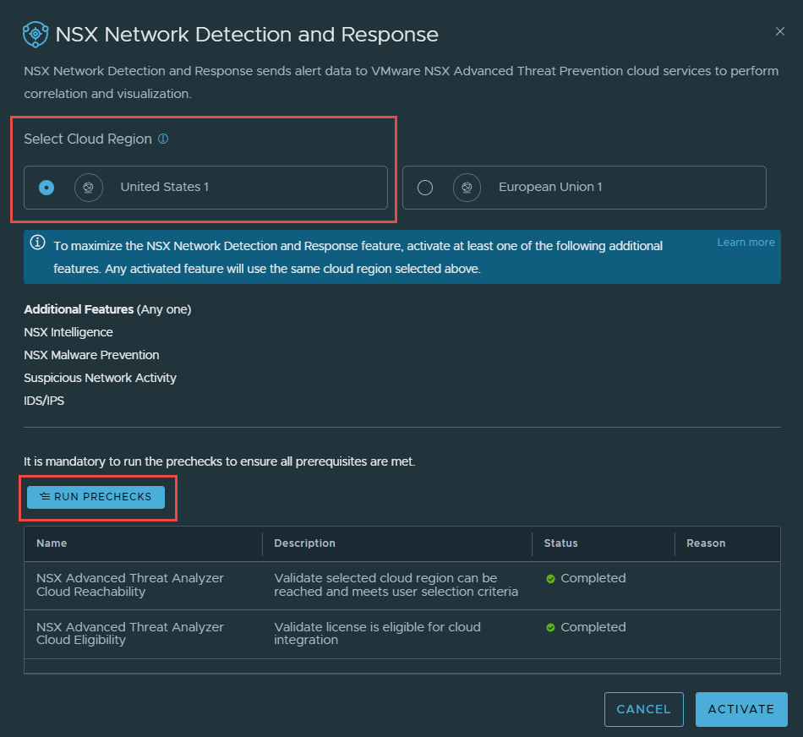Click the Activate button
Screen dimensions: 803x737
click(x=741, y=709)
